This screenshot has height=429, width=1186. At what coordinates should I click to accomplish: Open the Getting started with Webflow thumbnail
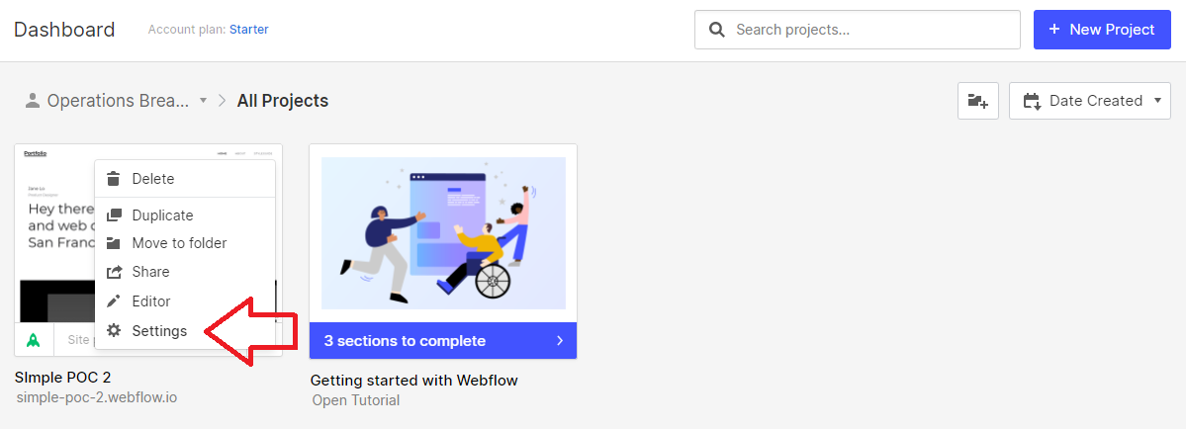(443, 233)
